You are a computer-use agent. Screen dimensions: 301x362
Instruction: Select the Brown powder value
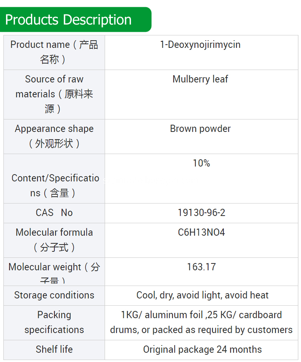(x=200, y=129)
